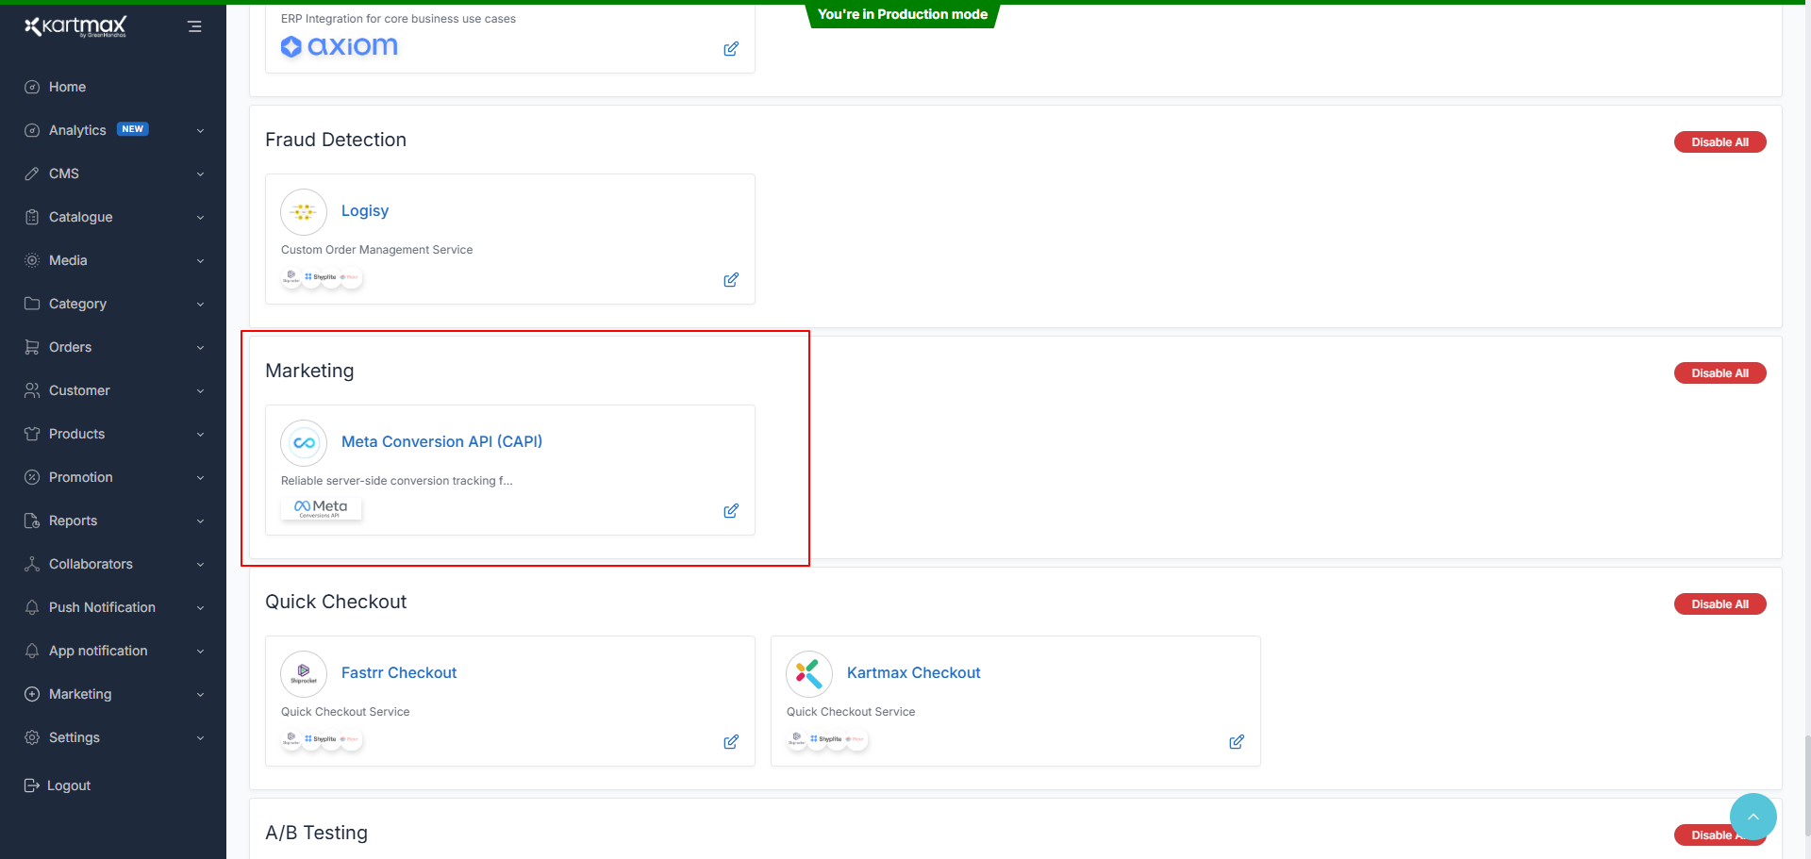Screen dimensions: 1811x859
Task: Click edit icon on axiom ERP card
Action: pyautogui.click(x=731, y=49)
